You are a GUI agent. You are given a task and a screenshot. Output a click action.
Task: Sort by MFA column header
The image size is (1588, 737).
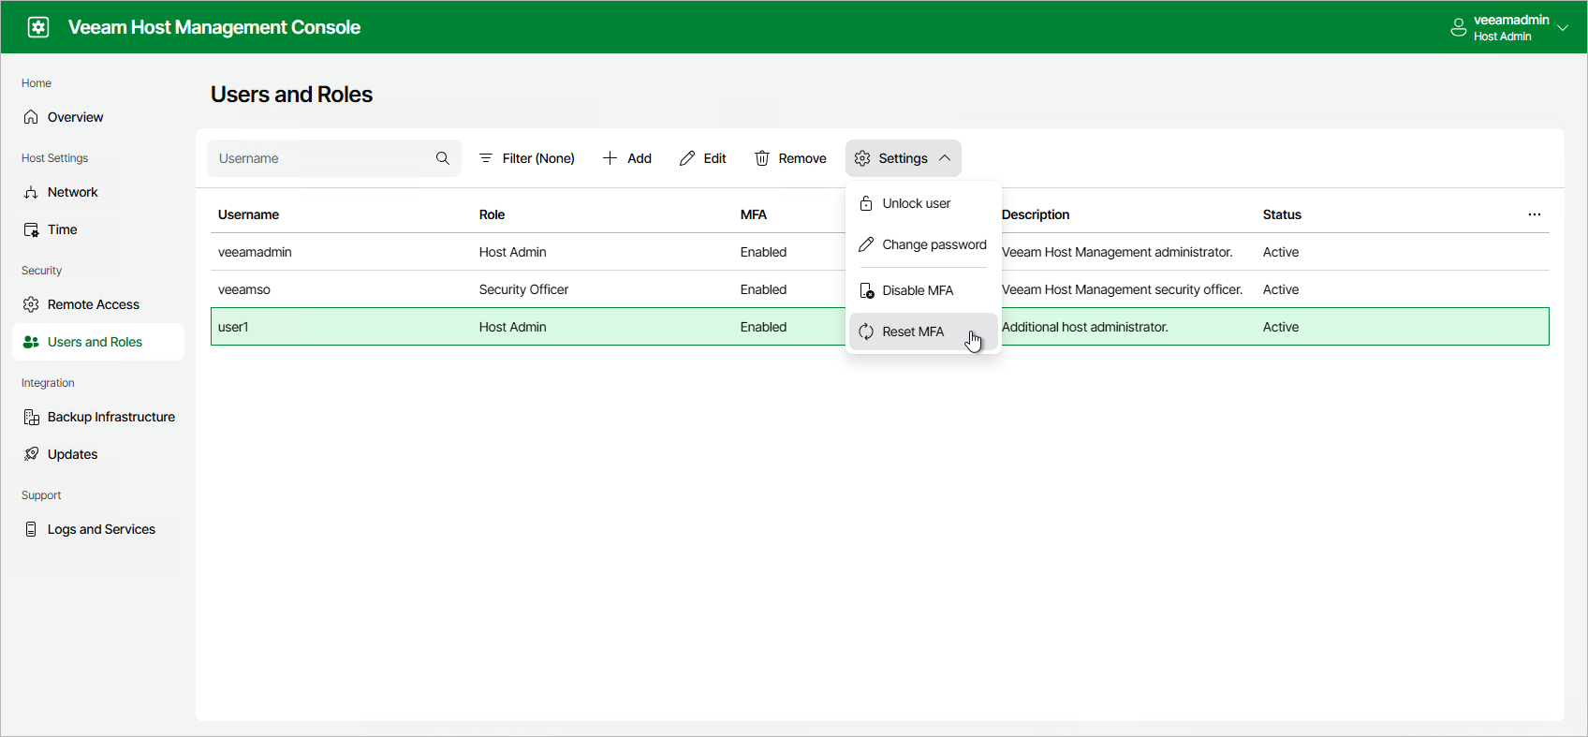753,214
